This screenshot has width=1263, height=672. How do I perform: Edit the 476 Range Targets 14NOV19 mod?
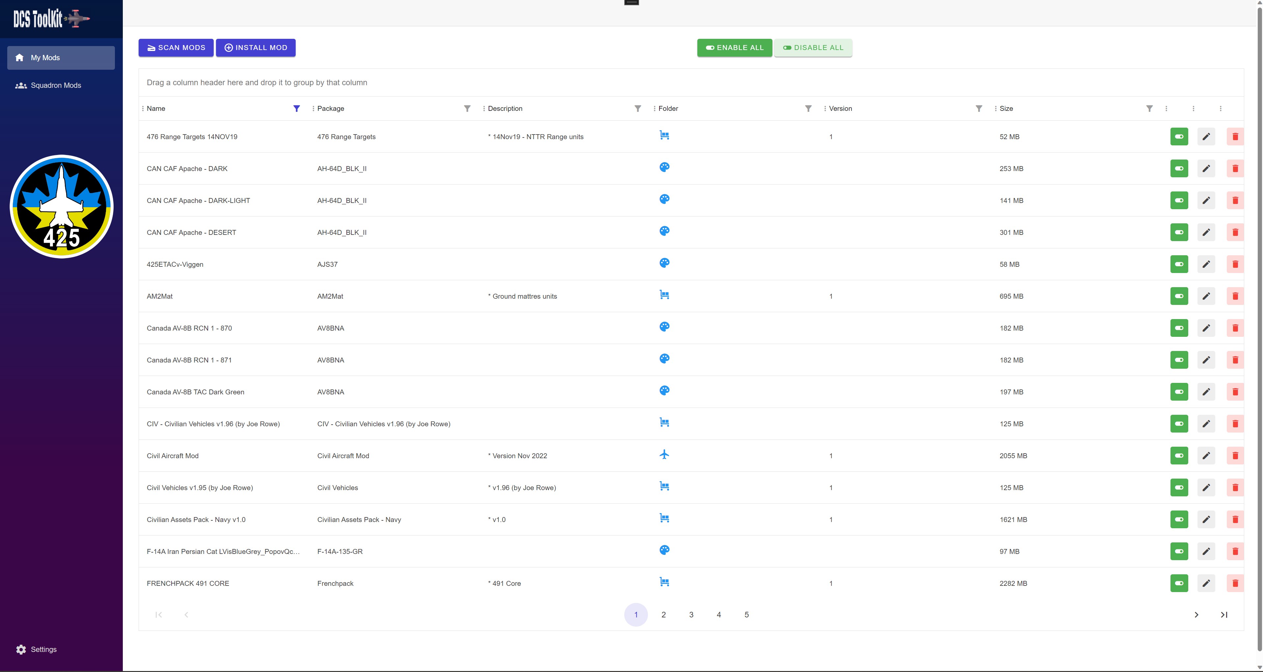[1206, 137]
